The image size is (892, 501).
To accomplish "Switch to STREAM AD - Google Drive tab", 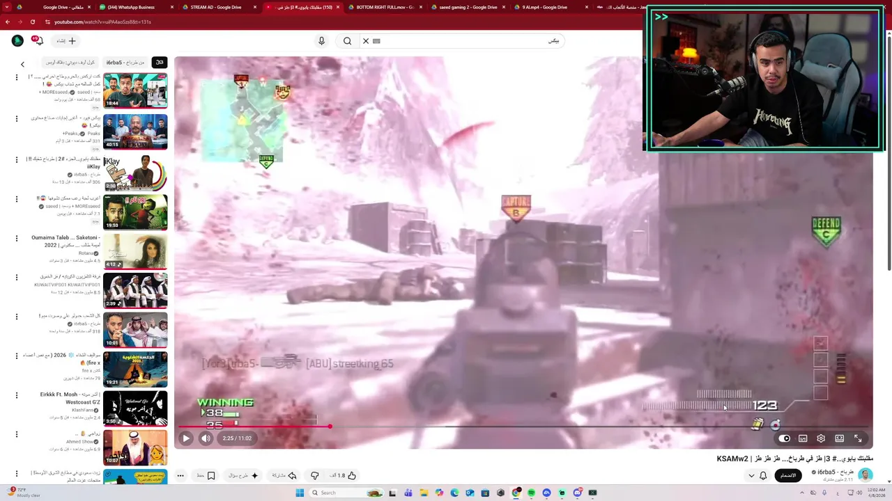I will point(220,7).
